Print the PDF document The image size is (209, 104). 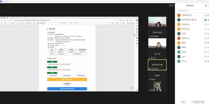coord(112,23)
